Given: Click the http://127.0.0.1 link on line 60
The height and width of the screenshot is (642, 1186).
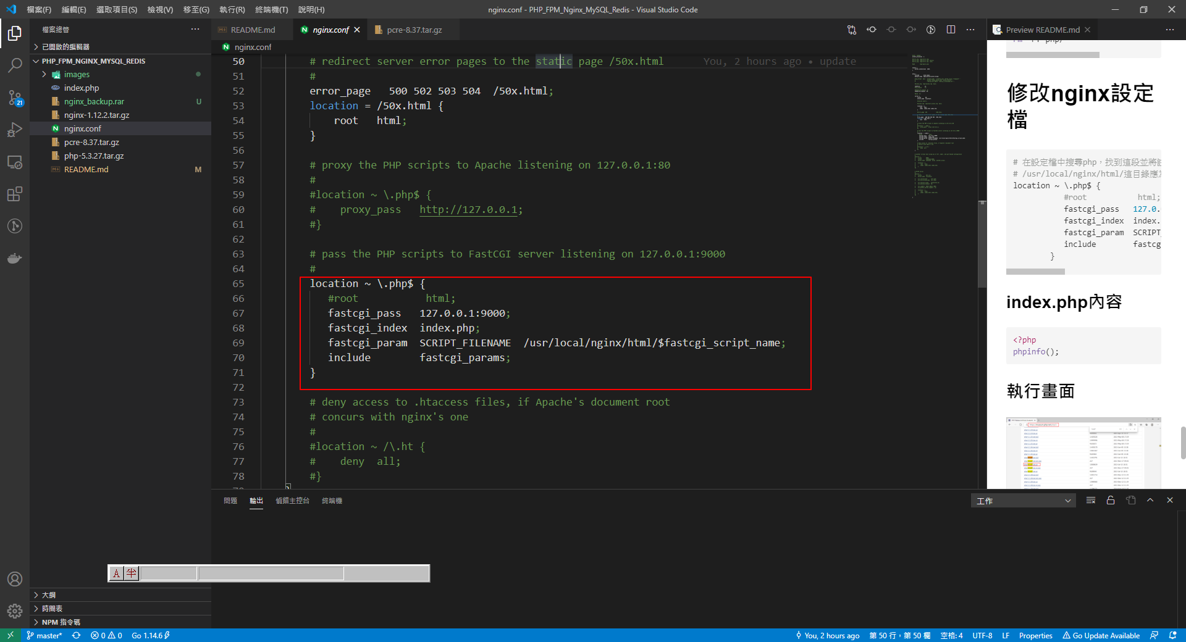Looking at the screenshot, I should point(468,210).
